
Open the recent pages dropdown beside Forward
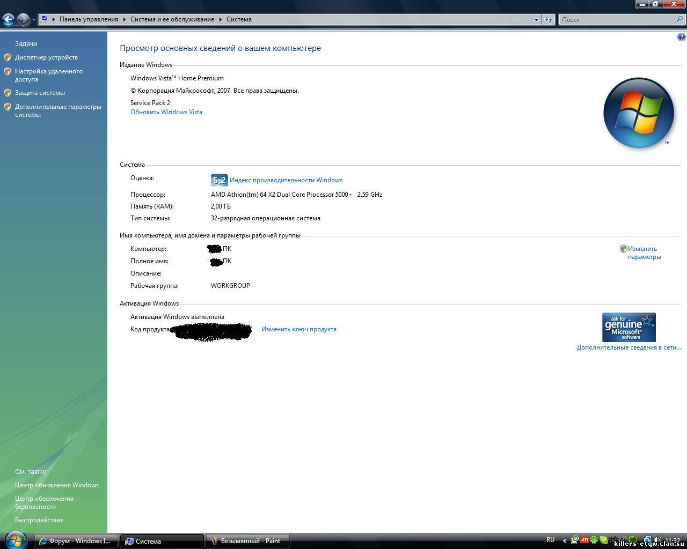point(34,20)
